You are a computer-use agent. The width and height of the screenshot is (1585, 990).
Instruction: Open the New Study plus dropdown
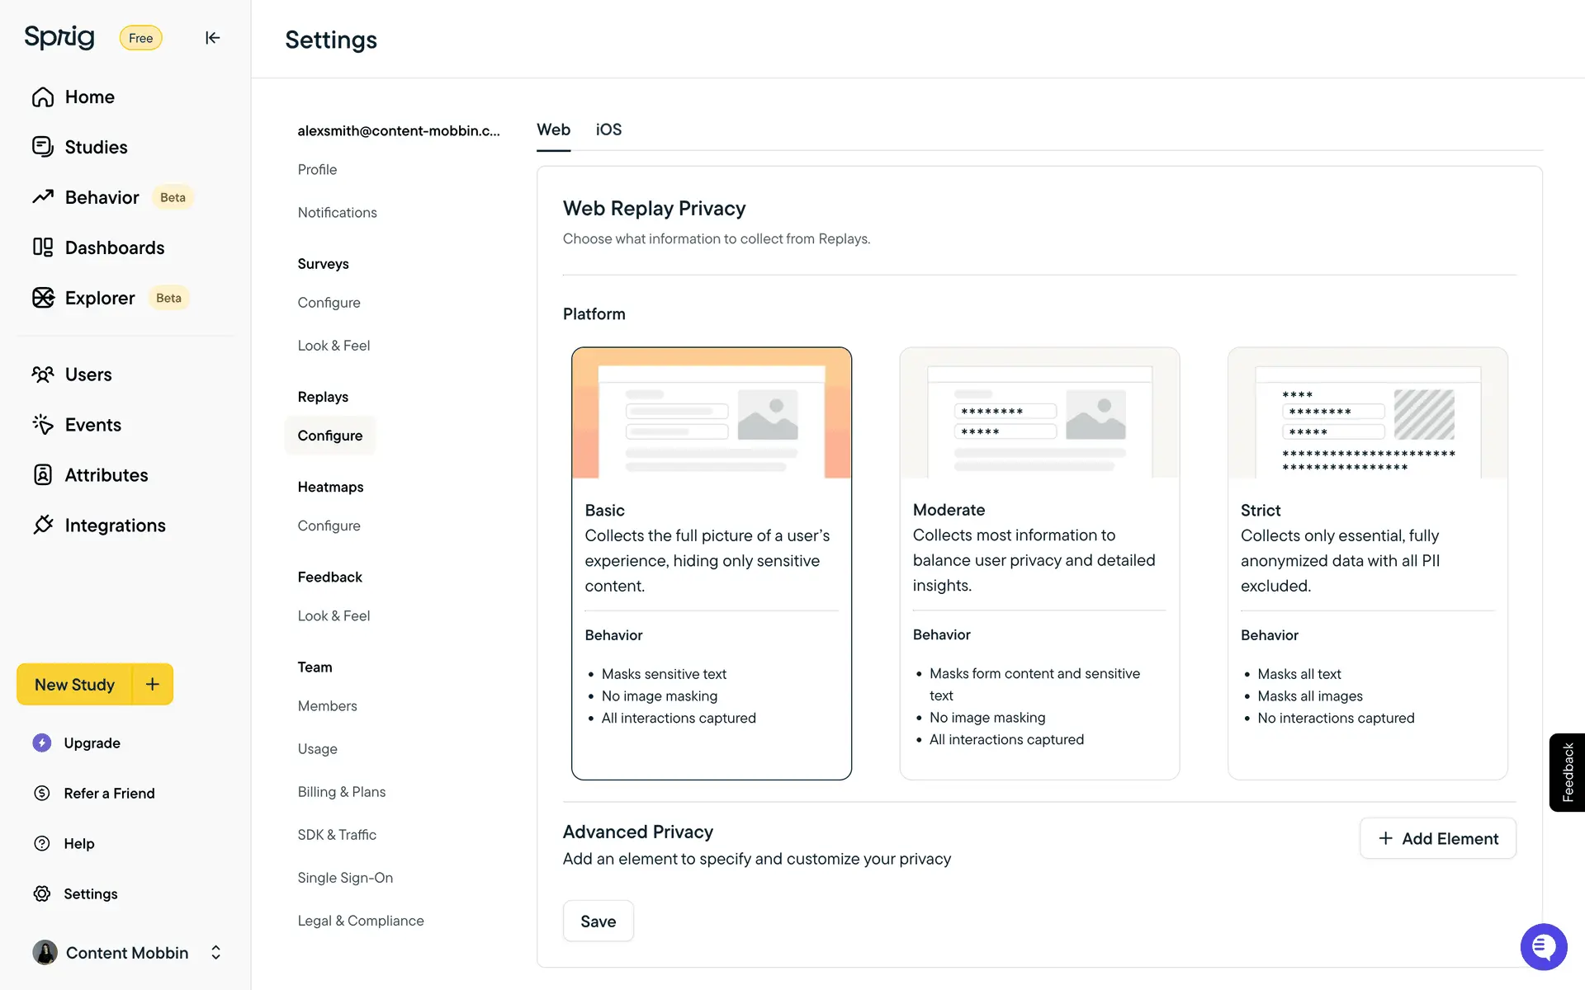153,684
